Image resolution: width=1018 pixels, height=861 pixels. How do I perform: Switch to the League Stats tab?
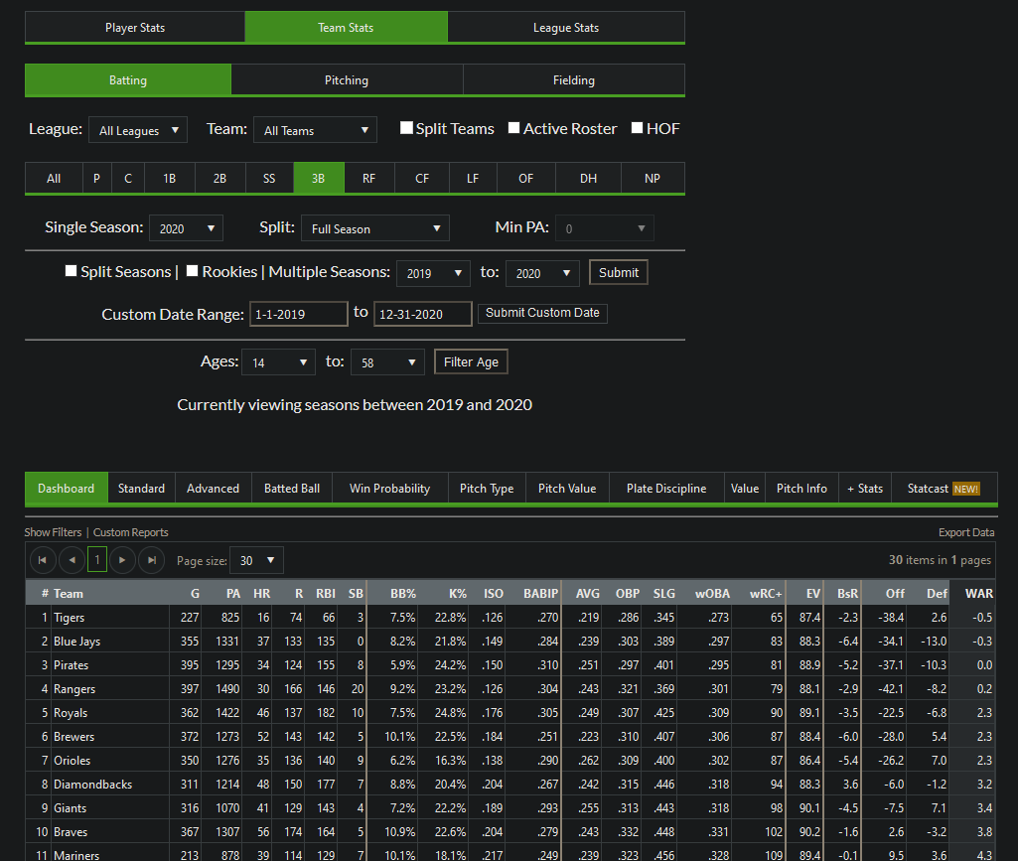(566, 27)
